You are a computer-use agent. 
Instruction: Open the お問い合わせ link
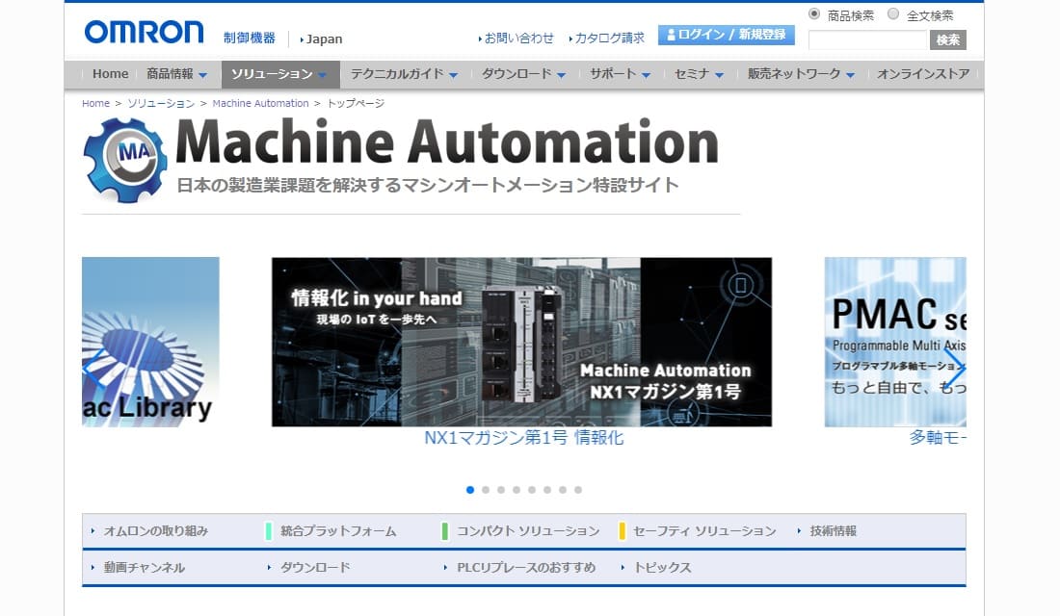click(517, 38)
